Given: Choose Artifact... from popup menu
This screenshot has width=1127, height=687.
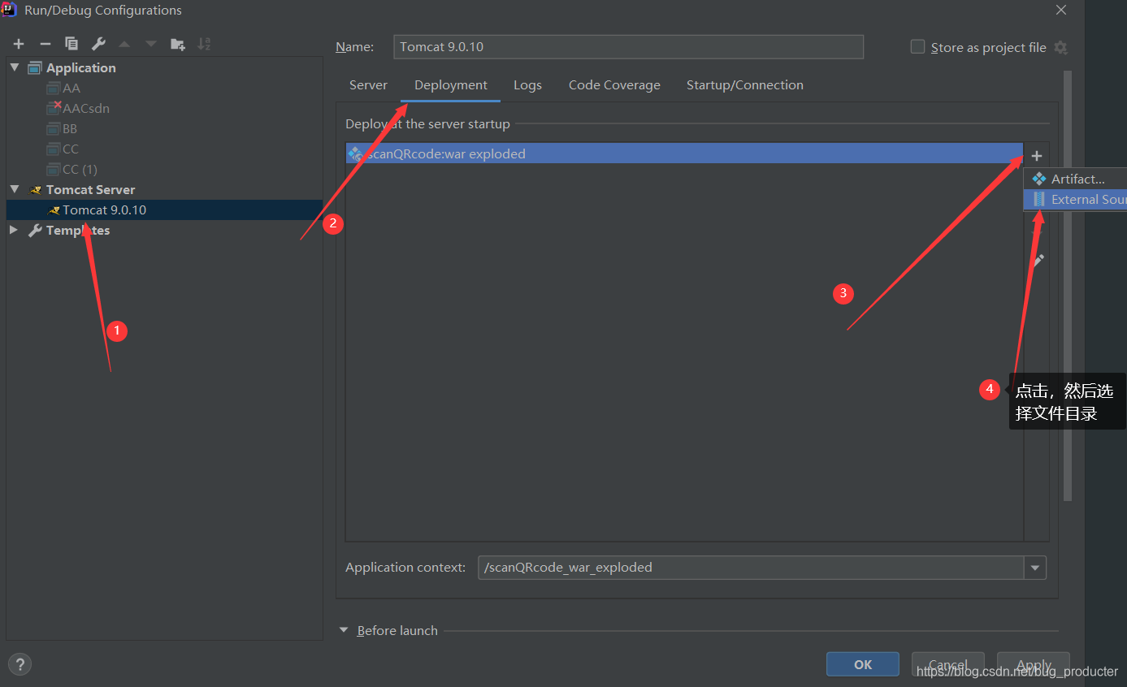Looking at the screenshot, I should point(1076,179).
